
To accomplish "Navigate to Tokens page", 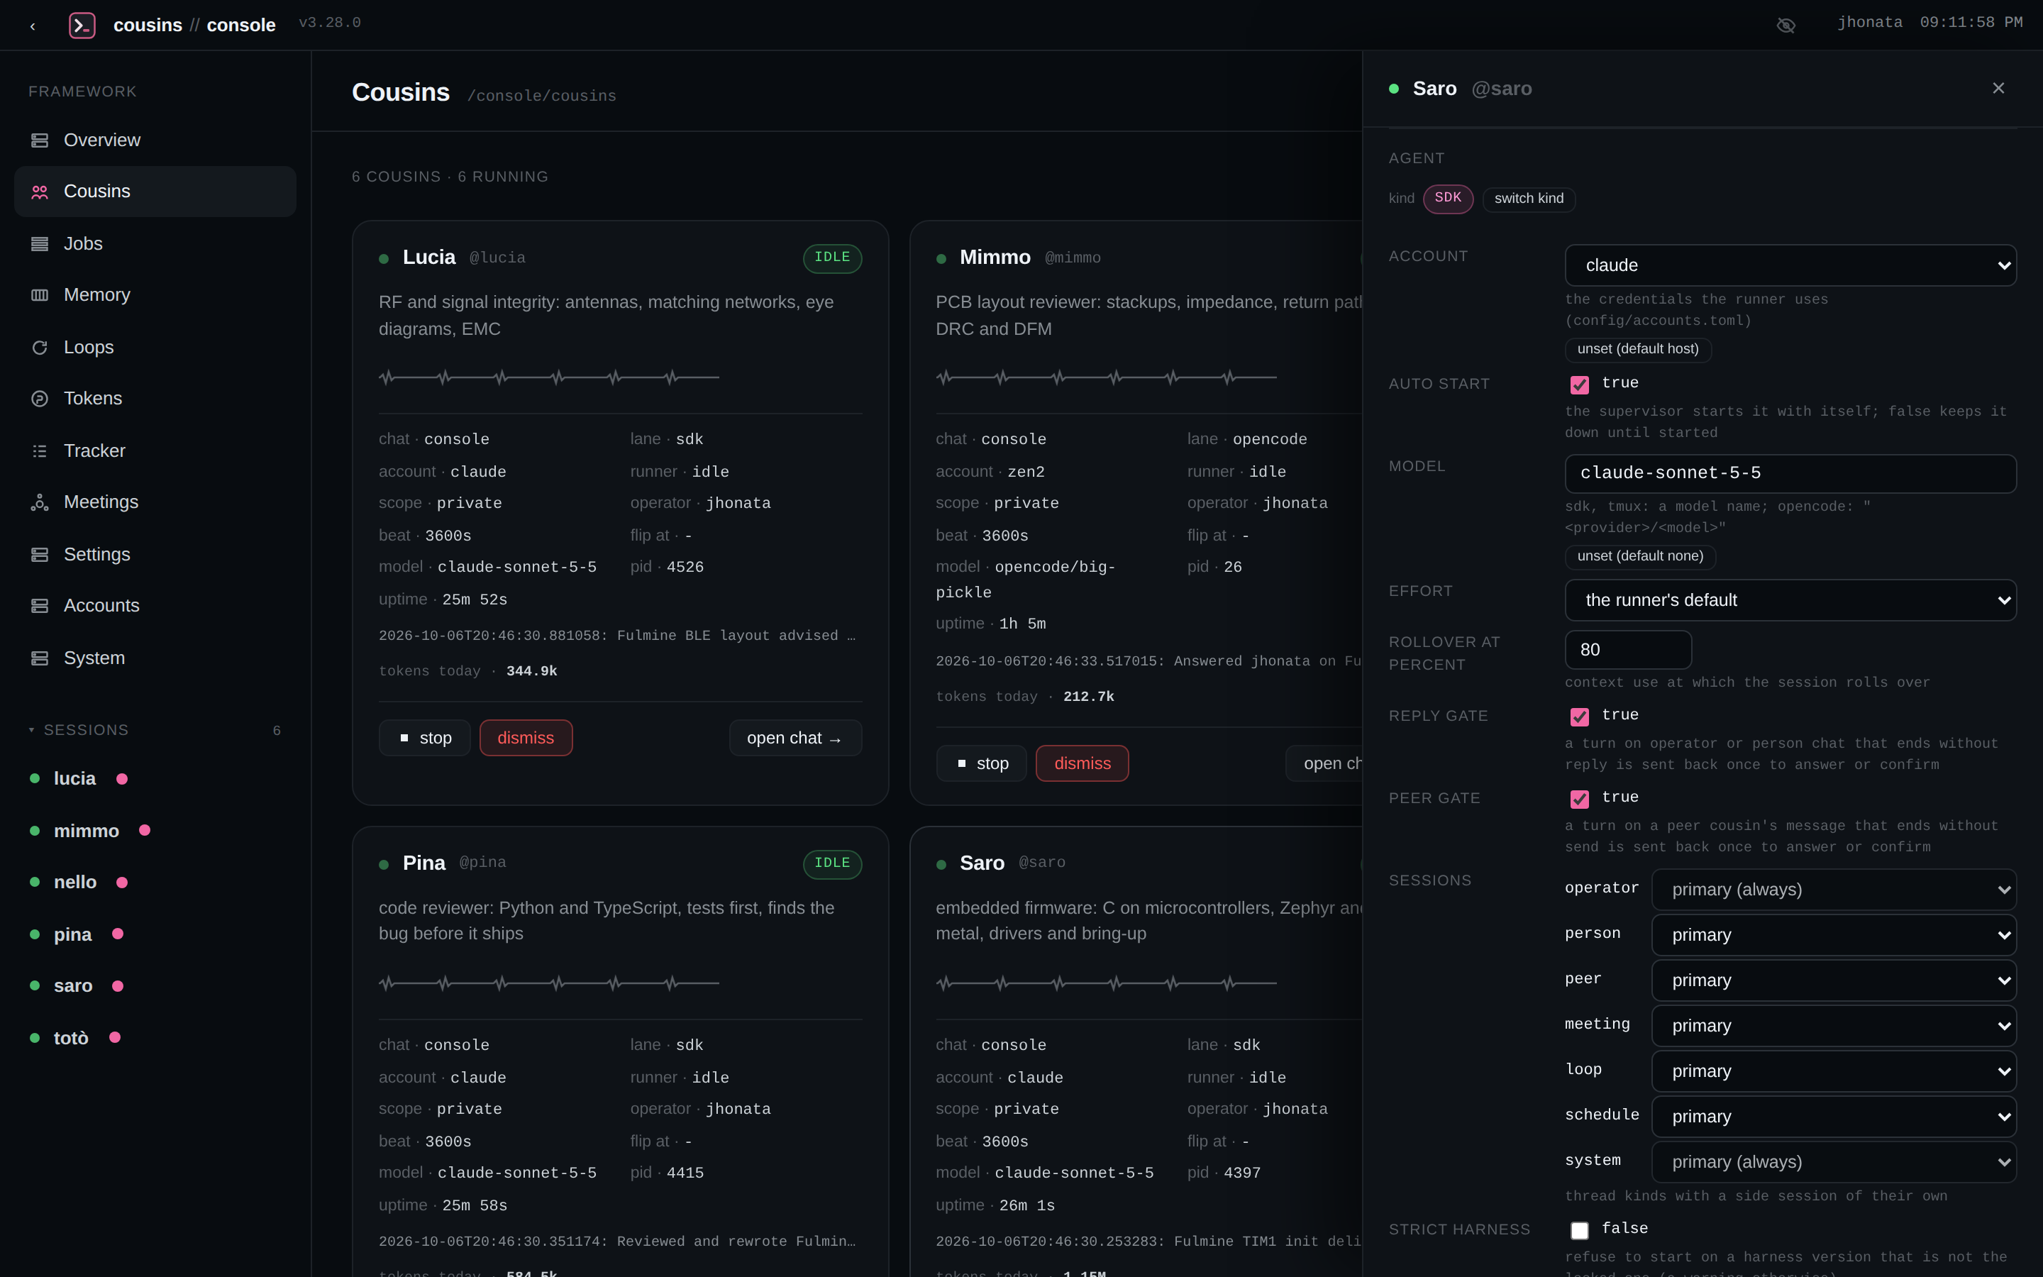I will coord(155,399).
